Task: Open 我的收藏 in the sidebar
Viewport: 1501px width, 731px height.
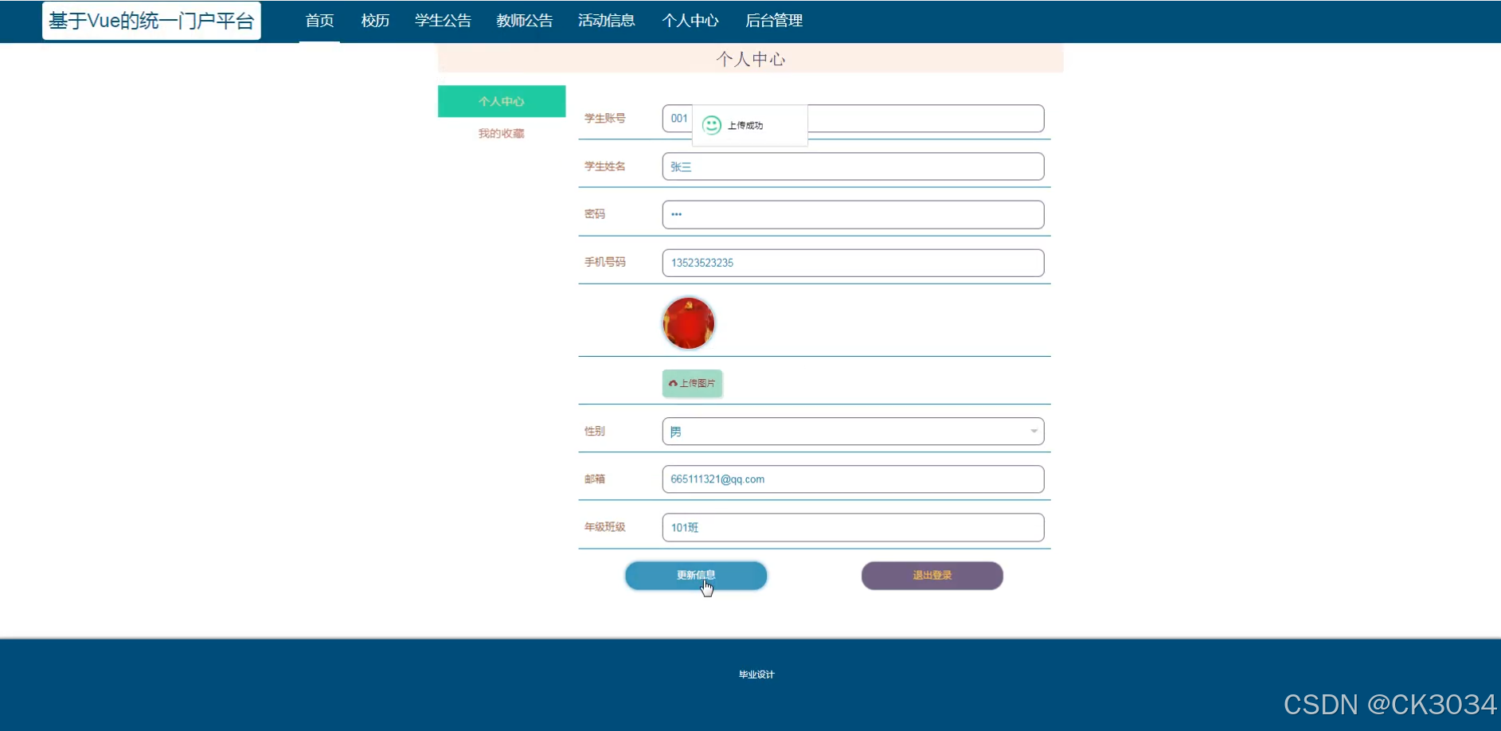Action: click(x=500, y=133)
